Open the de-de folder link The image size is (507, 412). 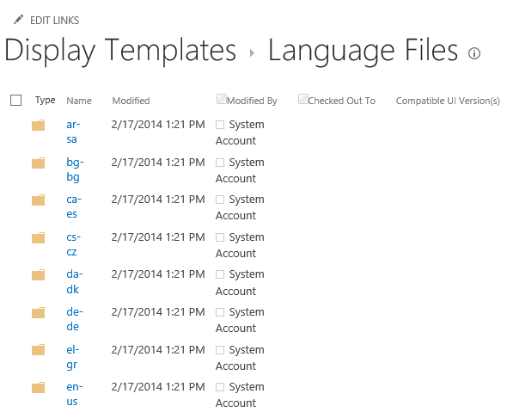[x=75, y=319]
